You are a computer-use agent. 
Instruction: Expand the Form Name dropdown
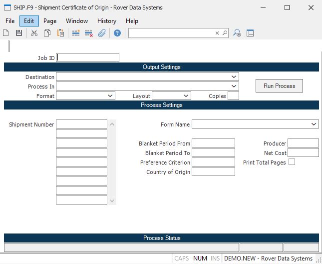(x=314, y=124)
